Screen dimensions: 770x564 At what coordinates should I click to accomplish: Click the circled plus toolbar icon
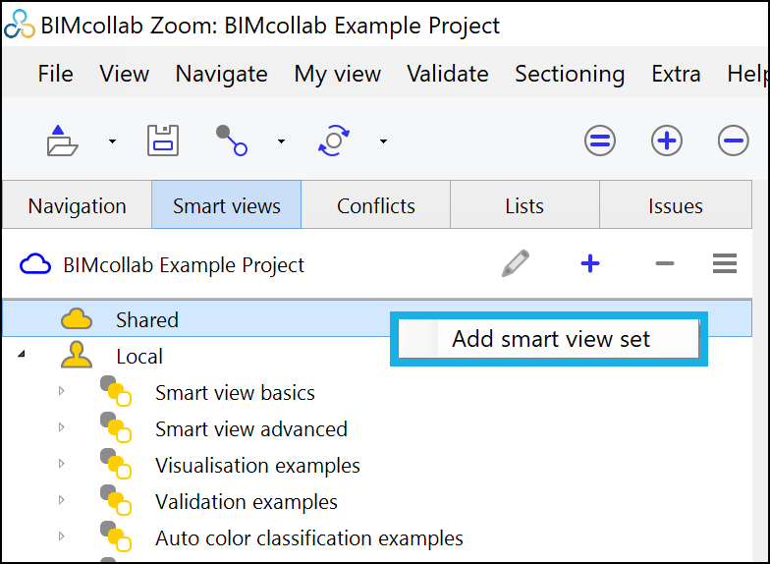[666, 141]
